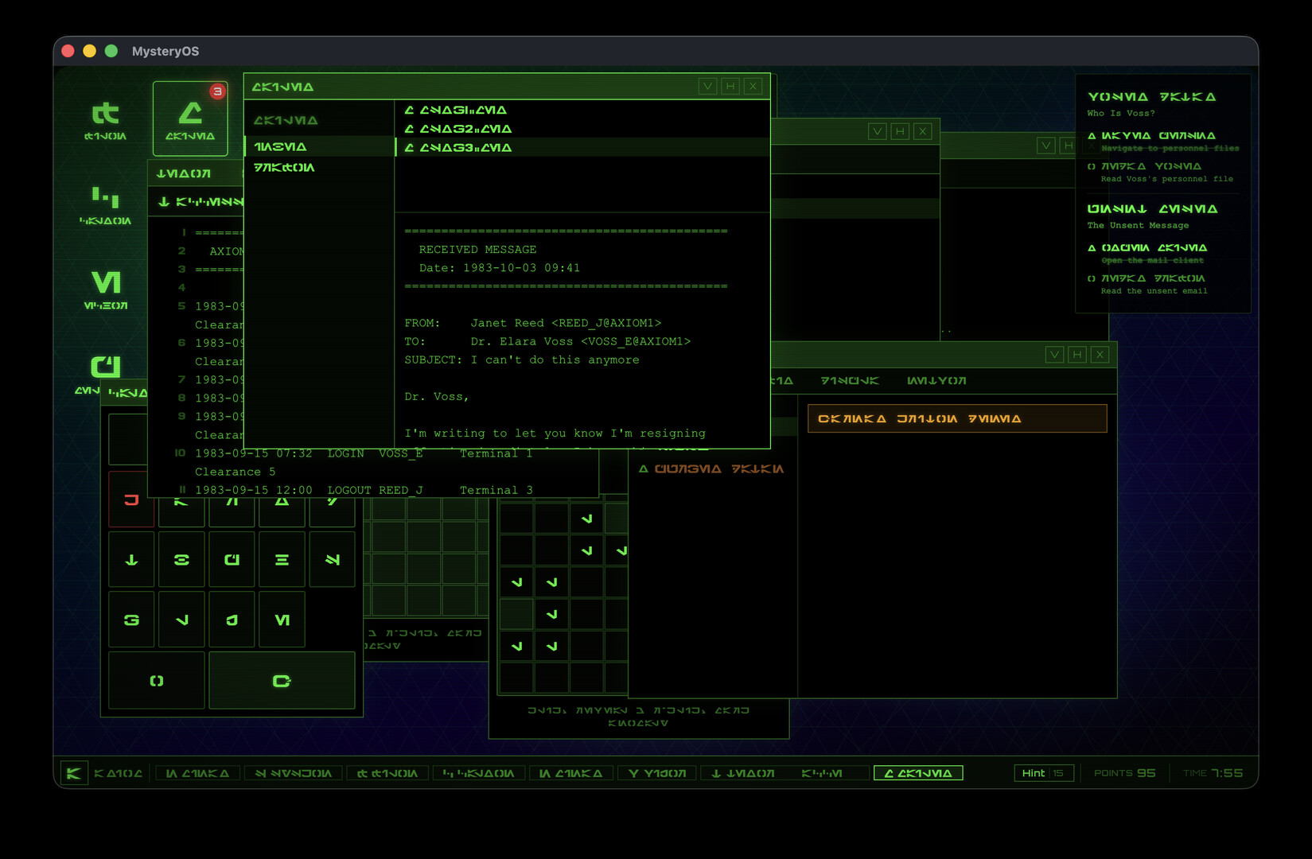Switch to the mail window via its taskbar tab
The width and height of the screenshot is (1312, 859).
918,772
